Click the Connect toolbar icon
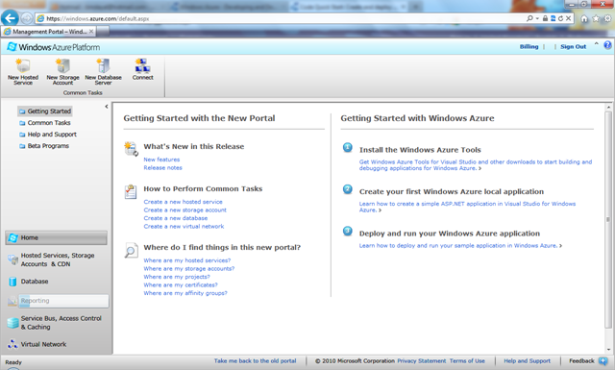Screen dimensions: 615x370 point(142,65)
